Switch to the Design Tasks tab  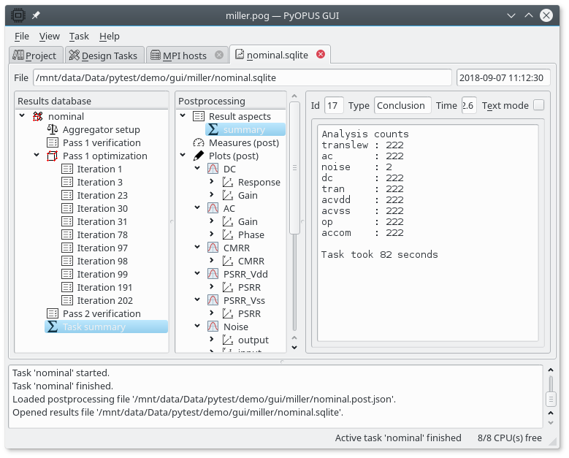pos(102,55)
